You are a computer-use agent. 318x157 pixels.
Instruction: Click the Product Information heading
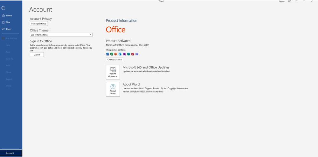point(121,21)
